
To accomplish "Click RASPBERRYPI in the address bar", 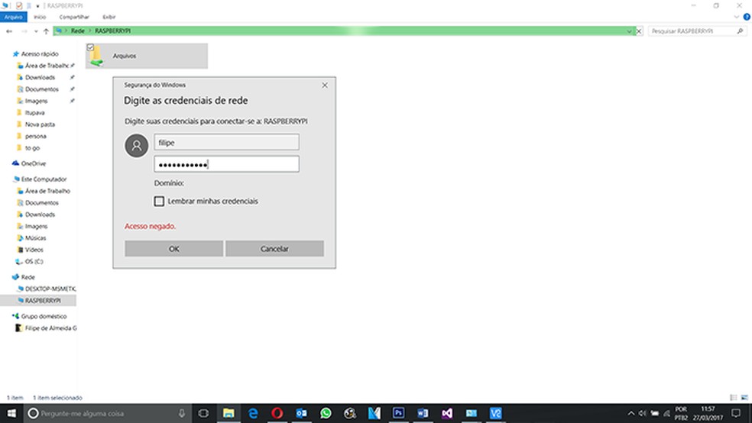I will click(112, 31).
